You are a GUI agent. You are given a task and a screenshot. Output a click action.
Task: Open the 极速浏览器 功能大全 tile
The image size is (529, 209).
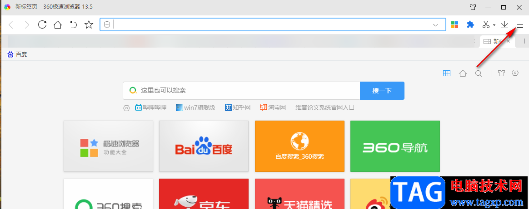108,146
